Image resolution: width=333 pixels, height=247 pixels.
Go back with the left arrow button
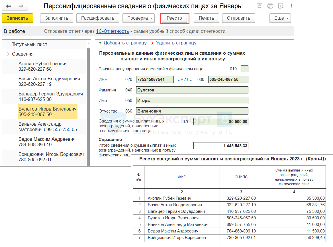coord(9,6)
